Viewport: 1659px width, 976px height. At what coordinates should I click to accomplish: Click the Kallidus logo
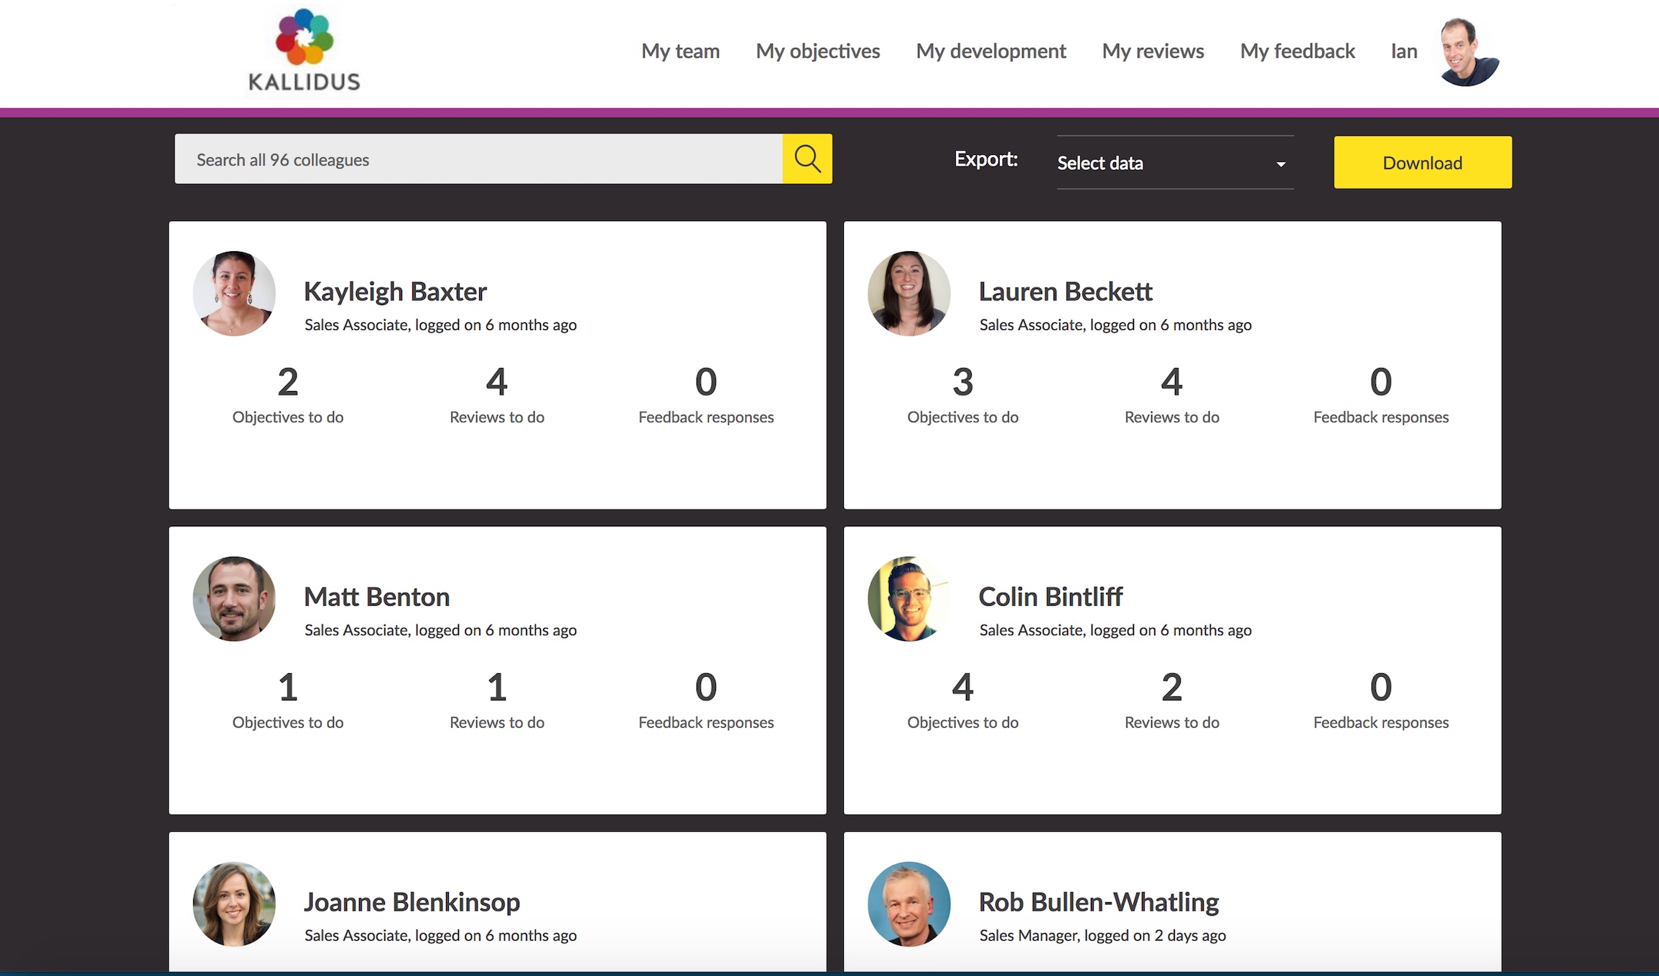(305, 50)
